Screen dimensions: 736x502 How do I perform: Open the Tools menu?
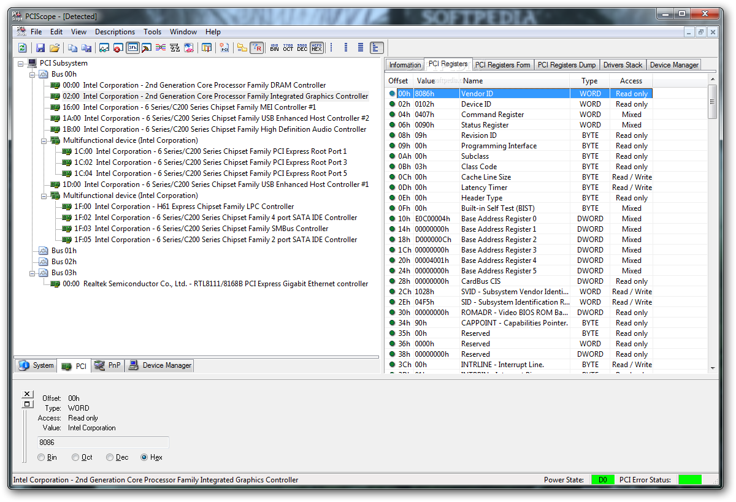[153, 32]
